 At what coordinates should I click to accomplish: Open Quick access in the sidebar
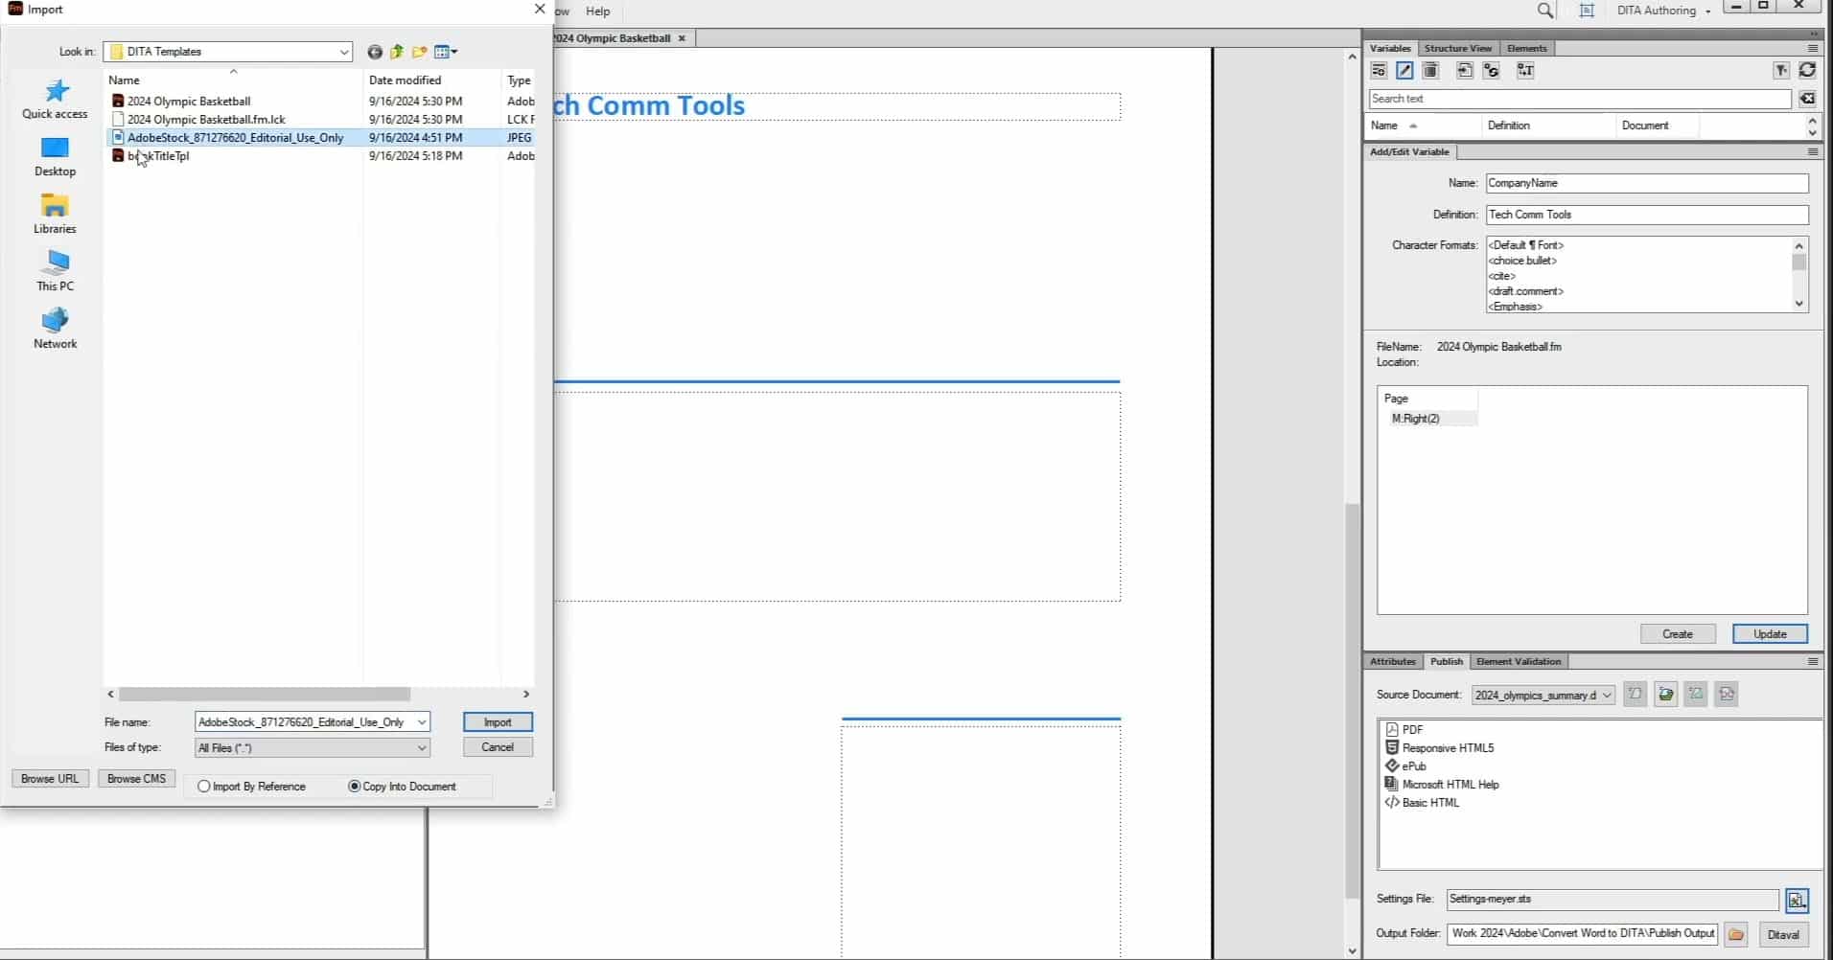coord(55,99)
